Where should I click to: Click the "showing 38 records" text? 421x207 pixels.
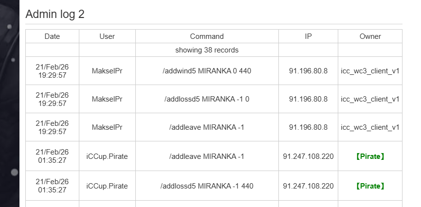click(207, 50)
